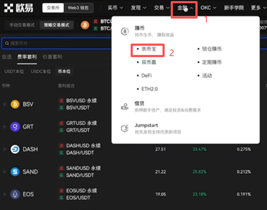
Task: Expand the 交易 menu
Action: click(162, 7)
